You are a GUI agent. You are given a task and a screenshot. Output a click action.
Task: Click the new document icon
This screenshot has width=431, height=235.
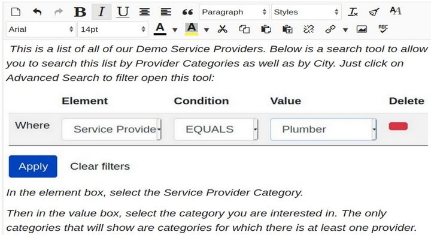[x=16, y=12]
